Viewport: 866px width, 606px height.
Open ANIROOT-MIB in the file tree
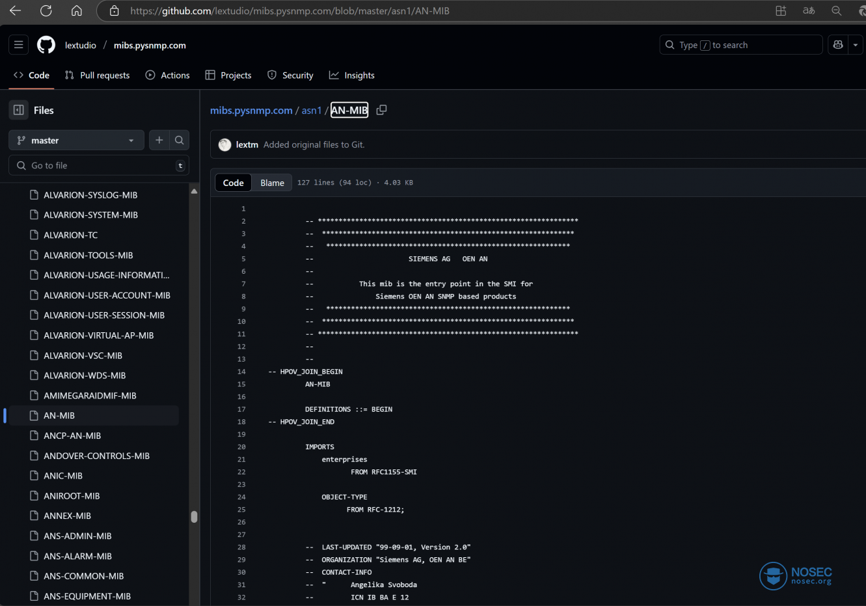[72, 495]
